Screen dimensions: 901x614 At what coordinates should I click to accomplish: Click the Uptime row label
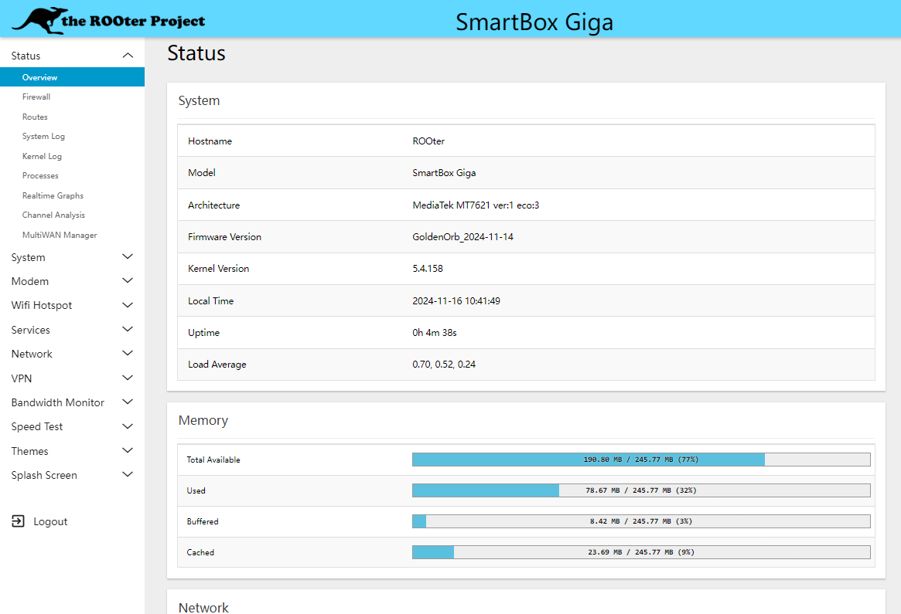(204, 333)
